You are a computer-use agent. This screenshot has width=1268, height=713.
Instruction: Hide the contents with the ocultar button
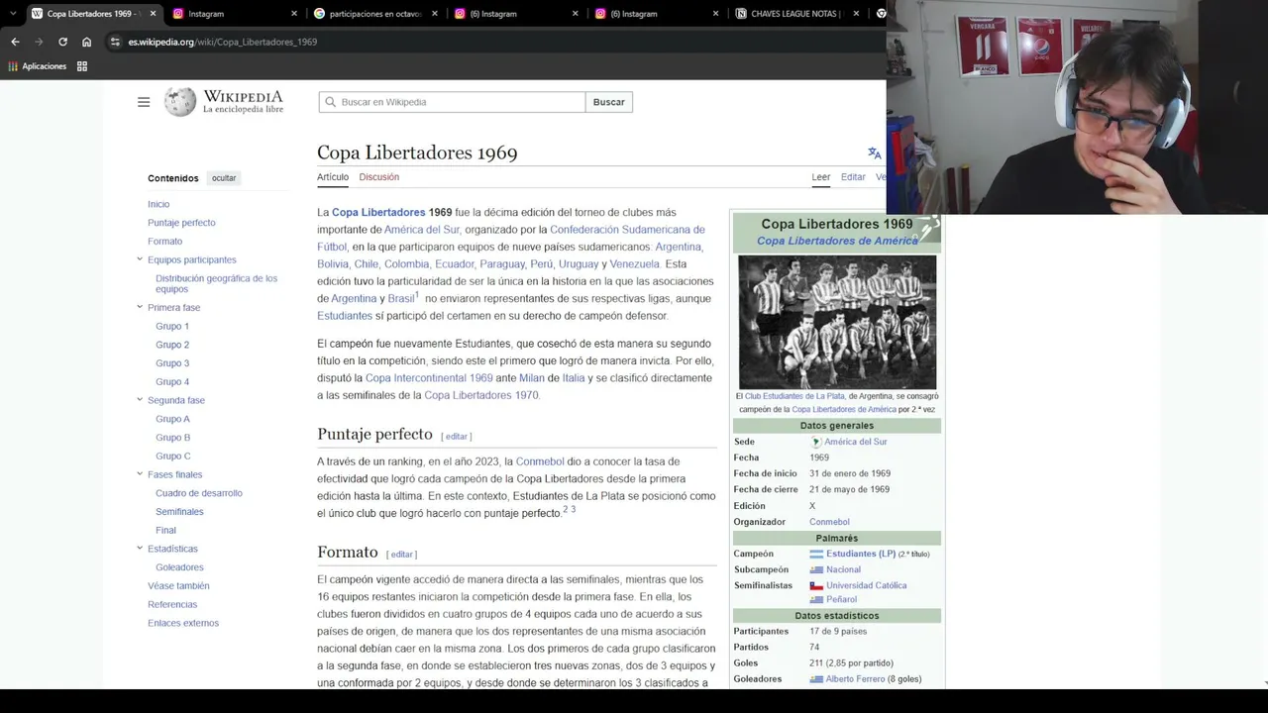click(224, 178)
